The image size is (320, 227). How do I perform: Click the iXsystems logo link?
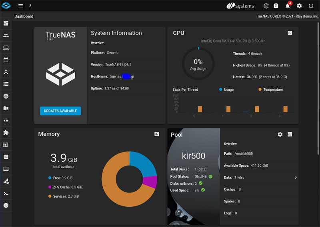coord(241,6)
